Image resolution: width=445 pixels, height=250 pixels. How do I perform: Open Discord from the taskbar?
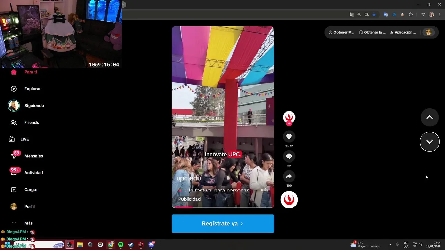pyautogui.click(x=151, y=244)
